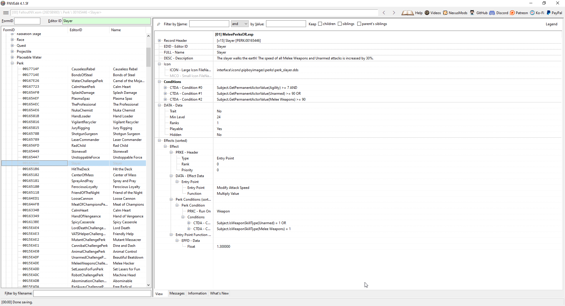Expand the Quest group in the tree
Screen dimensions: 565x306
click(x=12, y=46)
